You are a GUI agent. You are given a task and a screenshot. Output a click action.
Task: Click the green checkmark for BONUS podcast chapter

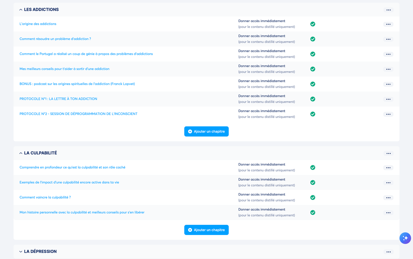tap(313, 84)
